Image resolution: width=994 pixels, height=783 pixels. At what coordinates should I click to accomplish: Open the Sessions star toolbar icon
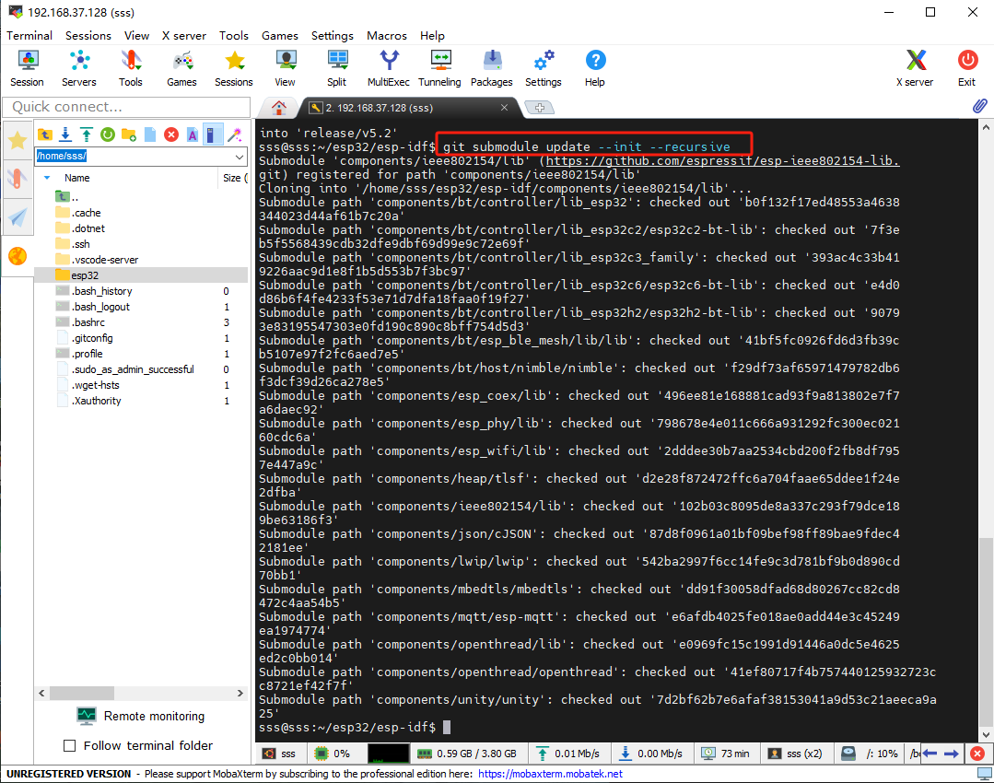coord(234,68)
